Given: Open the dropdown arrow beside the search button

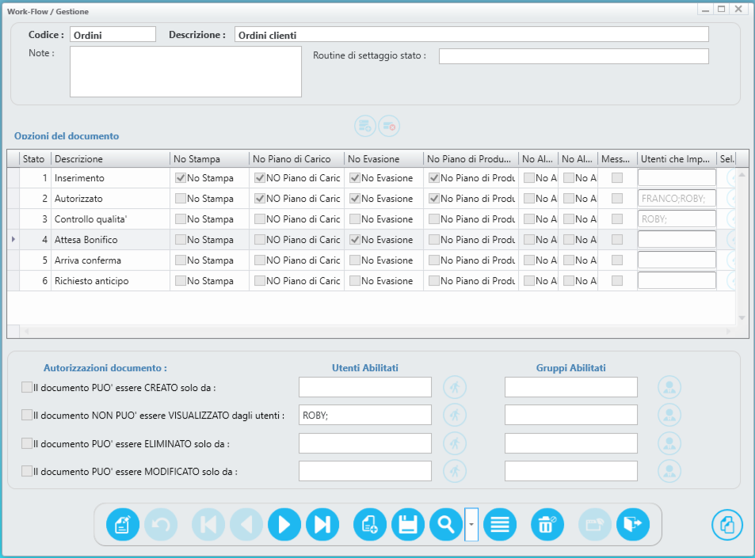Looking at the screenshot, I should tap(471, 524).
